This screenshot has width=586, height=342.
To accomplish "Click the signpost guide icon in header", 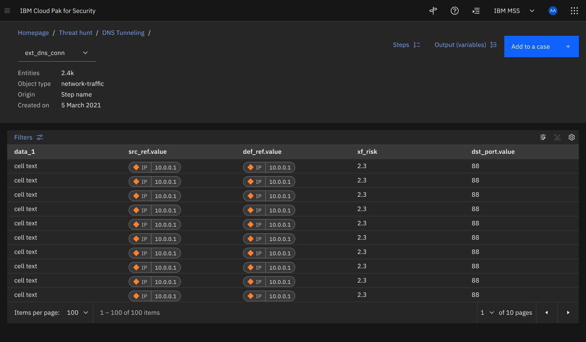I will click(x=433, y=11).
